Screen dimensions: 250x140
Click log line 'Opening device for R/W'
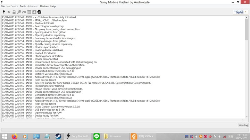(x=48, y=113)
